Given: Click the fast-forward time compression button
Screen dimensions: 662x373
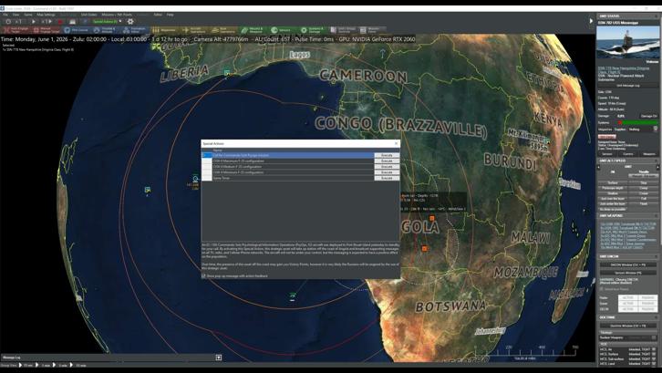Looking at the screenshot, I should point(47,22).
